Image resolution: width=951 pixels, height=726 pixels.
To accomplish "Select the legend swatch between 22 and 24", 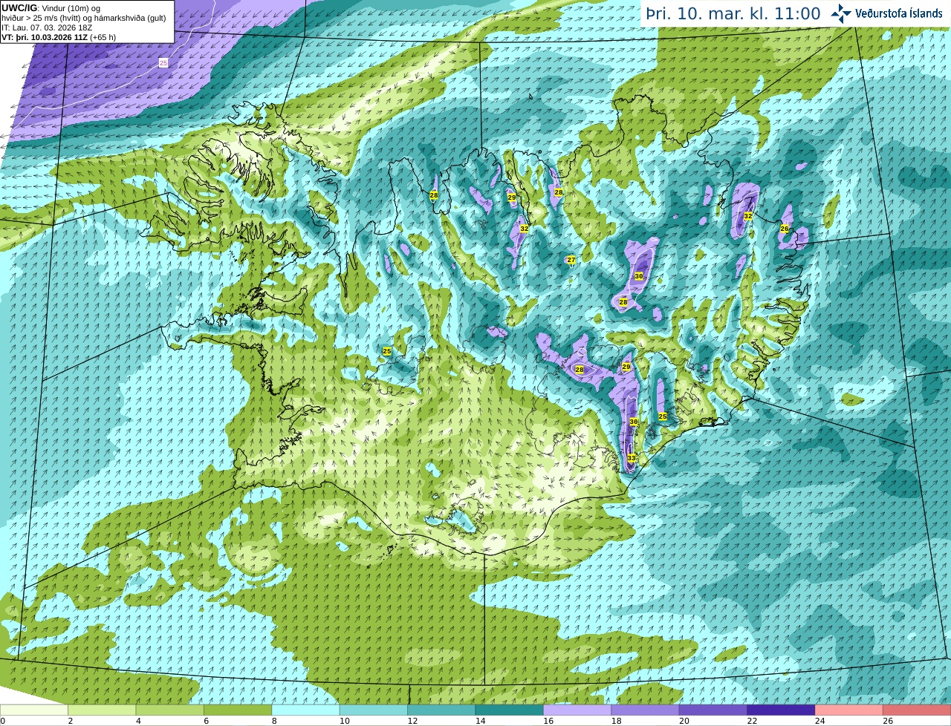I will 782,710.
